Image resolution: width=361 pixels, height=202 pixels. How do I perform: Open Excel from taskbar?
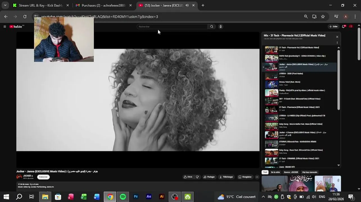click(x=84, y=197)
